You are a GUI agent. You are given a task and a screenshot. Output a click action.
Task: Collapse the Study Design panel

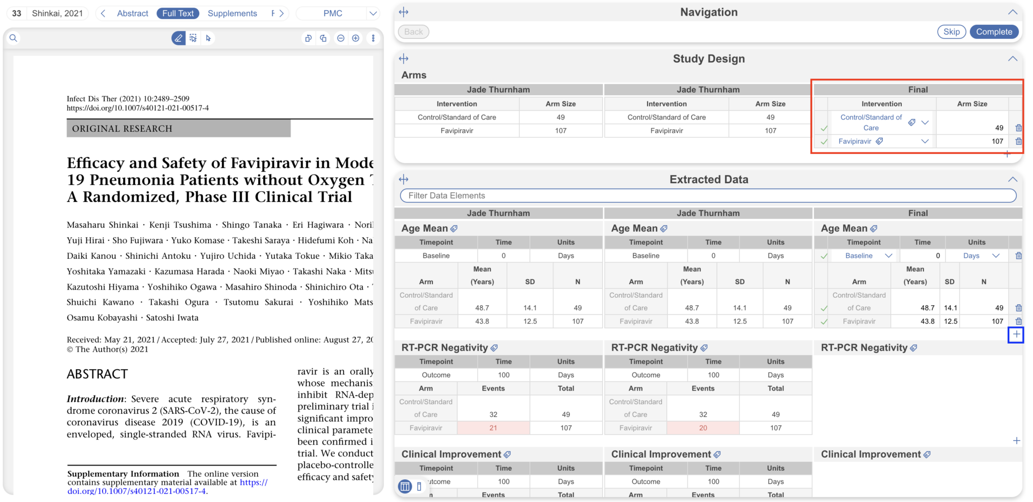pyautogui.click(x=1013, y=58)
